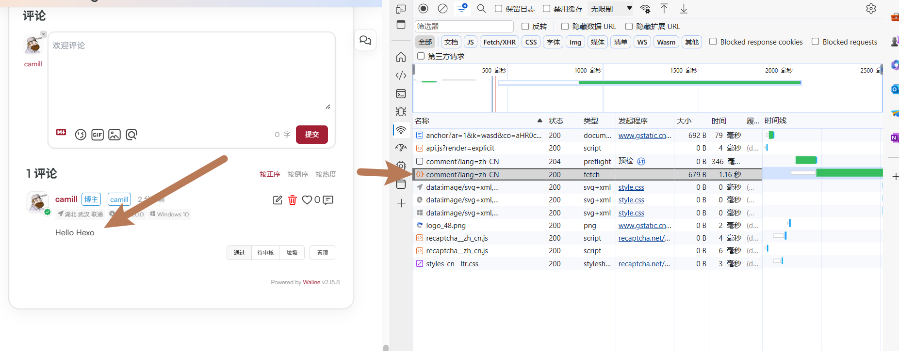
Task: Delete the camill comment with trash icon
Action: 292,200
